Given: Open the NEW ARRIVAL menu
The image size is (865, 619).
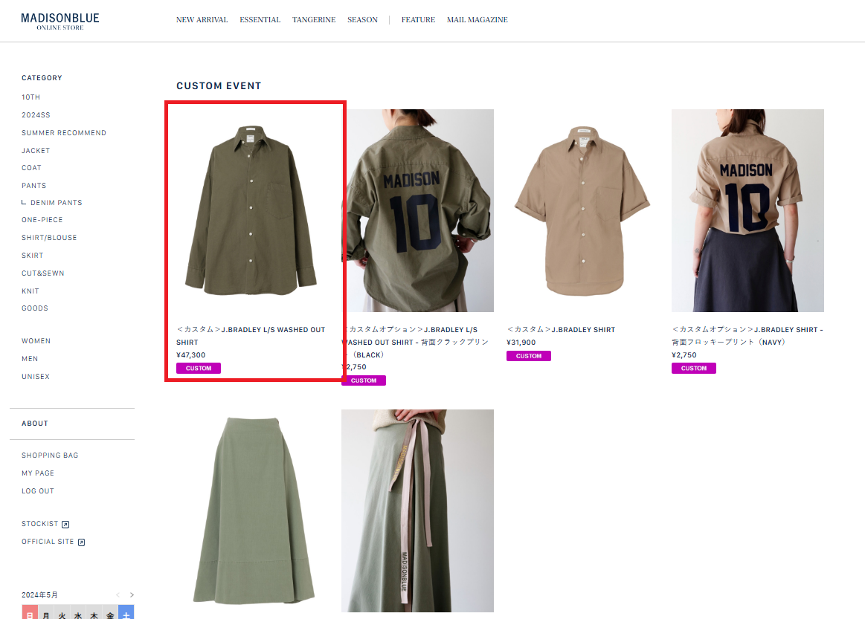Looking at the screenshot, I should pyautogui.click(x=202, y=20).
